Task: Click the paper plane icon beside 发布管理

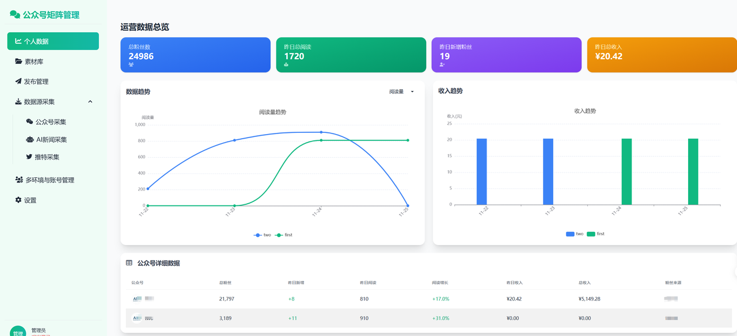Action: click(x=18, y=81)
